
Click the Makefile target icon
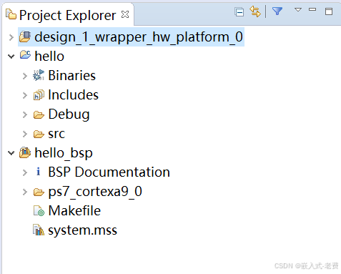point(39,211)
